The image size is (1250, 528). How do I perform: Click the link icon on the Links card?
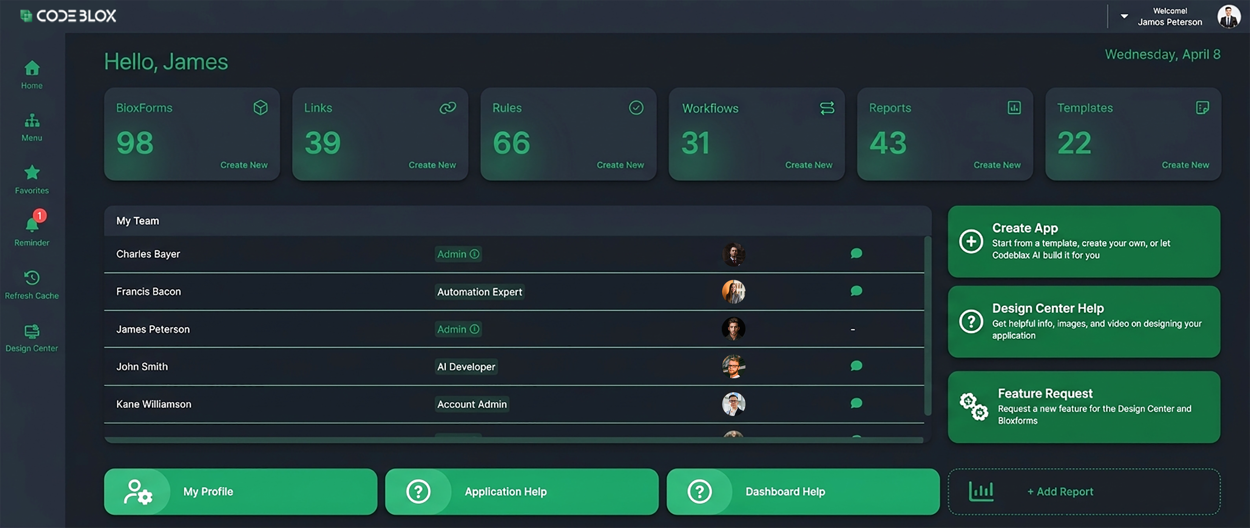point(448,107)
